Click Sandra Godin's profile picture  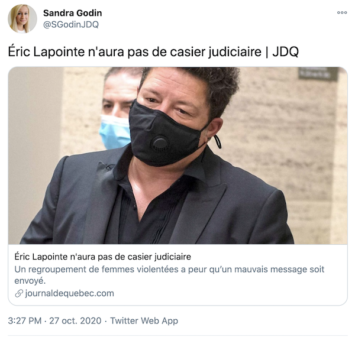coord(22,19)
